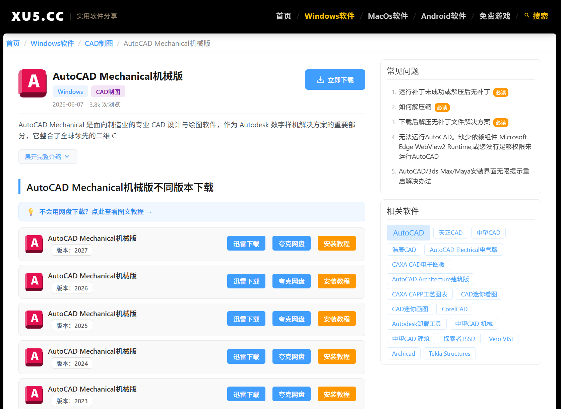
Task: Go to CAD制图 in the breadcrumb
Action: (99, 43)
